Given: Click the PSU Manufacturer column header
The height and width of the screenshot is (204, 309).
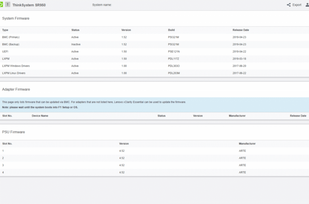Looking at the screenshot, I should [247, 144].
